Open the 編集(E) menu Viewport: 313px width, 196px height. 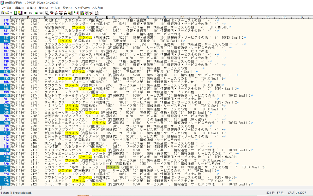click(x=20, y=8)
